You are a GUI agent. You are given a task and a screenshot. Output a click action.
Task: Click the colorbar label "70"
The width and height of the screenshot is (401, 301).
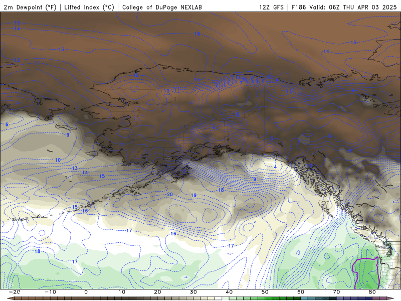pos(336,292)
